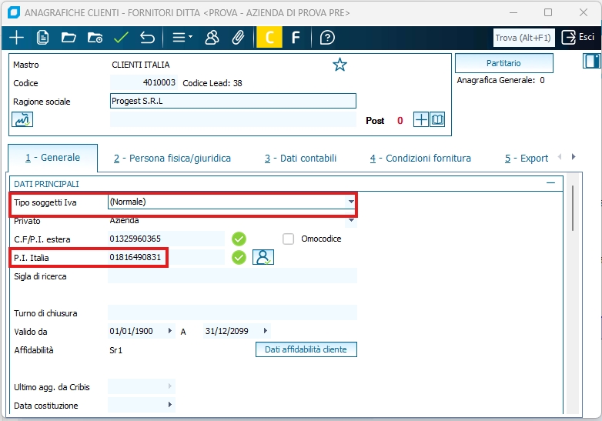Screen dimensions: 602x421
Task: Click the Turno di chiusura input field
Action: tap(232, 312)
